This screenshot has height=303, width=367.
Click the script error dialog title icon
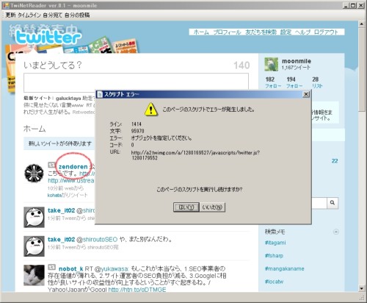point(100,94)
